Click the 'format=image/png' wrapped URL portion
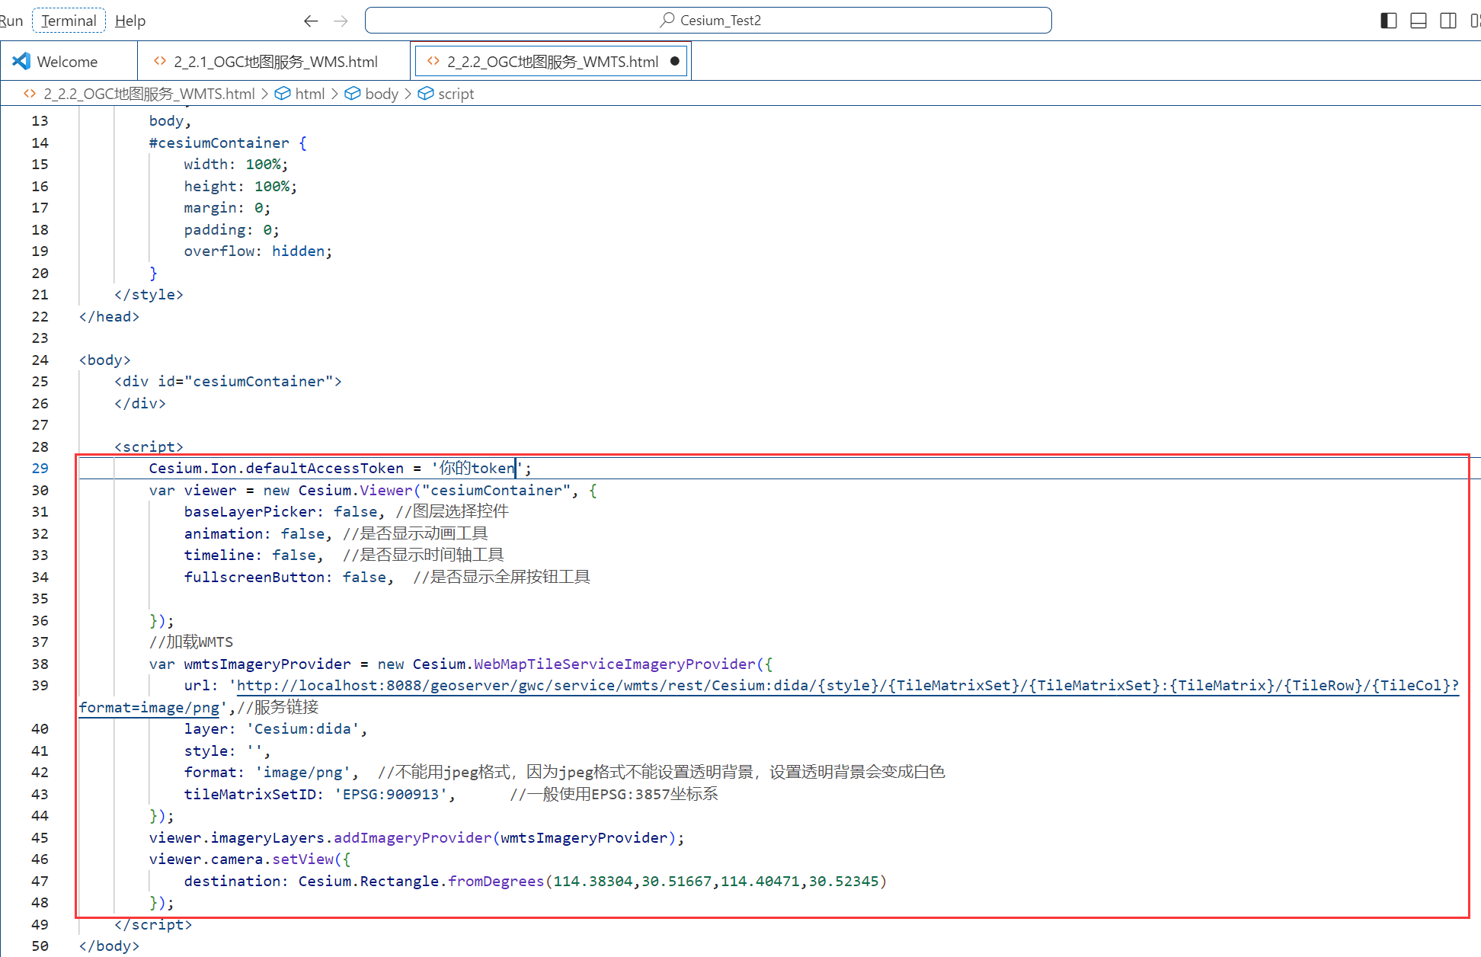Screen dimensions: 1481x957 point(149,708)
